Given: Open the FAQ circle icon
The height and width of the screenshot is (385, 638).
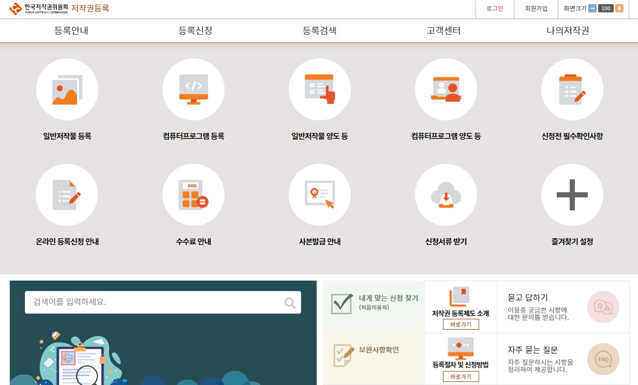Looking at the screenshot, I should [x=603, y=359].
